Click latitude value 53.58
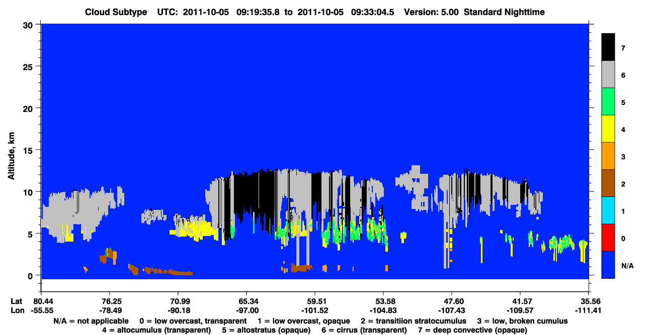 click(383, 301)
